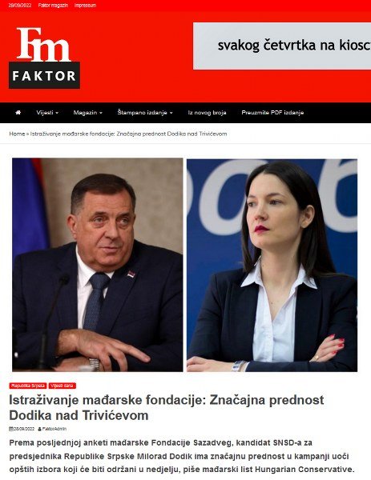Image resolution: width=371 pixels, height=480 pixels.
Task: Expand the Magazin dropdown menu
Action: [87, 113]
